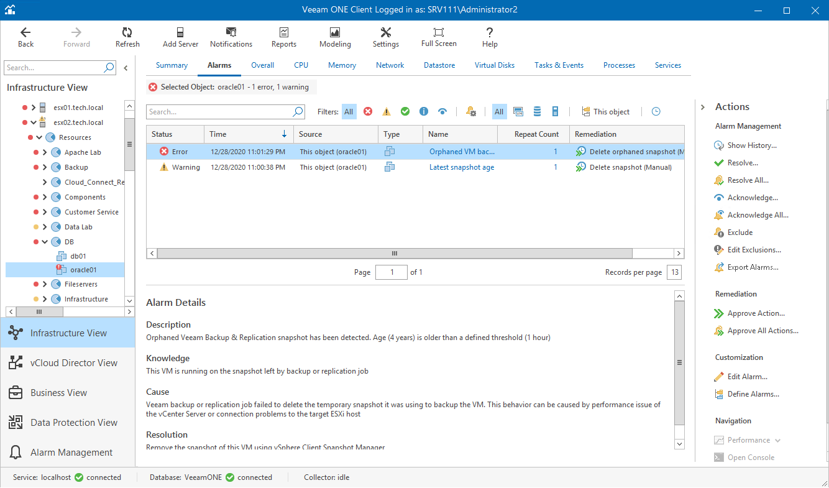Click the clock time-period icon in filters

656,112
